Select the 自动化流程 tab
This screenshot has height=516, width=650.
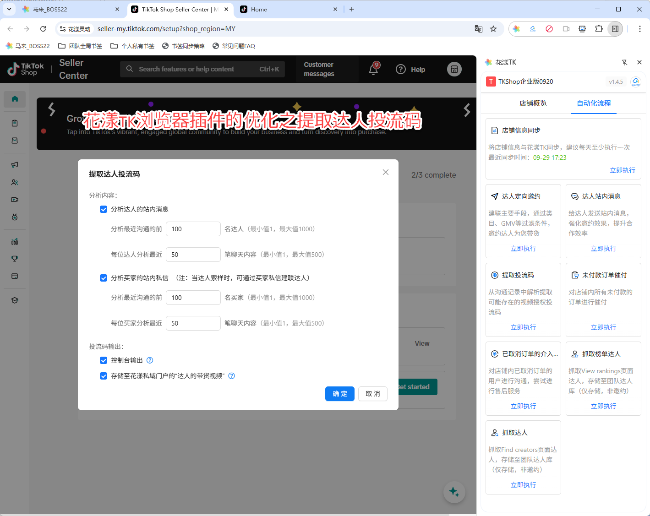click(x=594, y=103)
